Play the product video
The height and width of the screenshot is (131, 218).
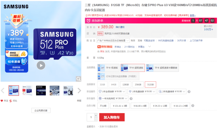(41, 65)
